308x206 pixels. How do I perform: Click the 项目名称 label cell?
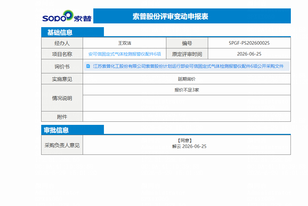coord(62,54)
